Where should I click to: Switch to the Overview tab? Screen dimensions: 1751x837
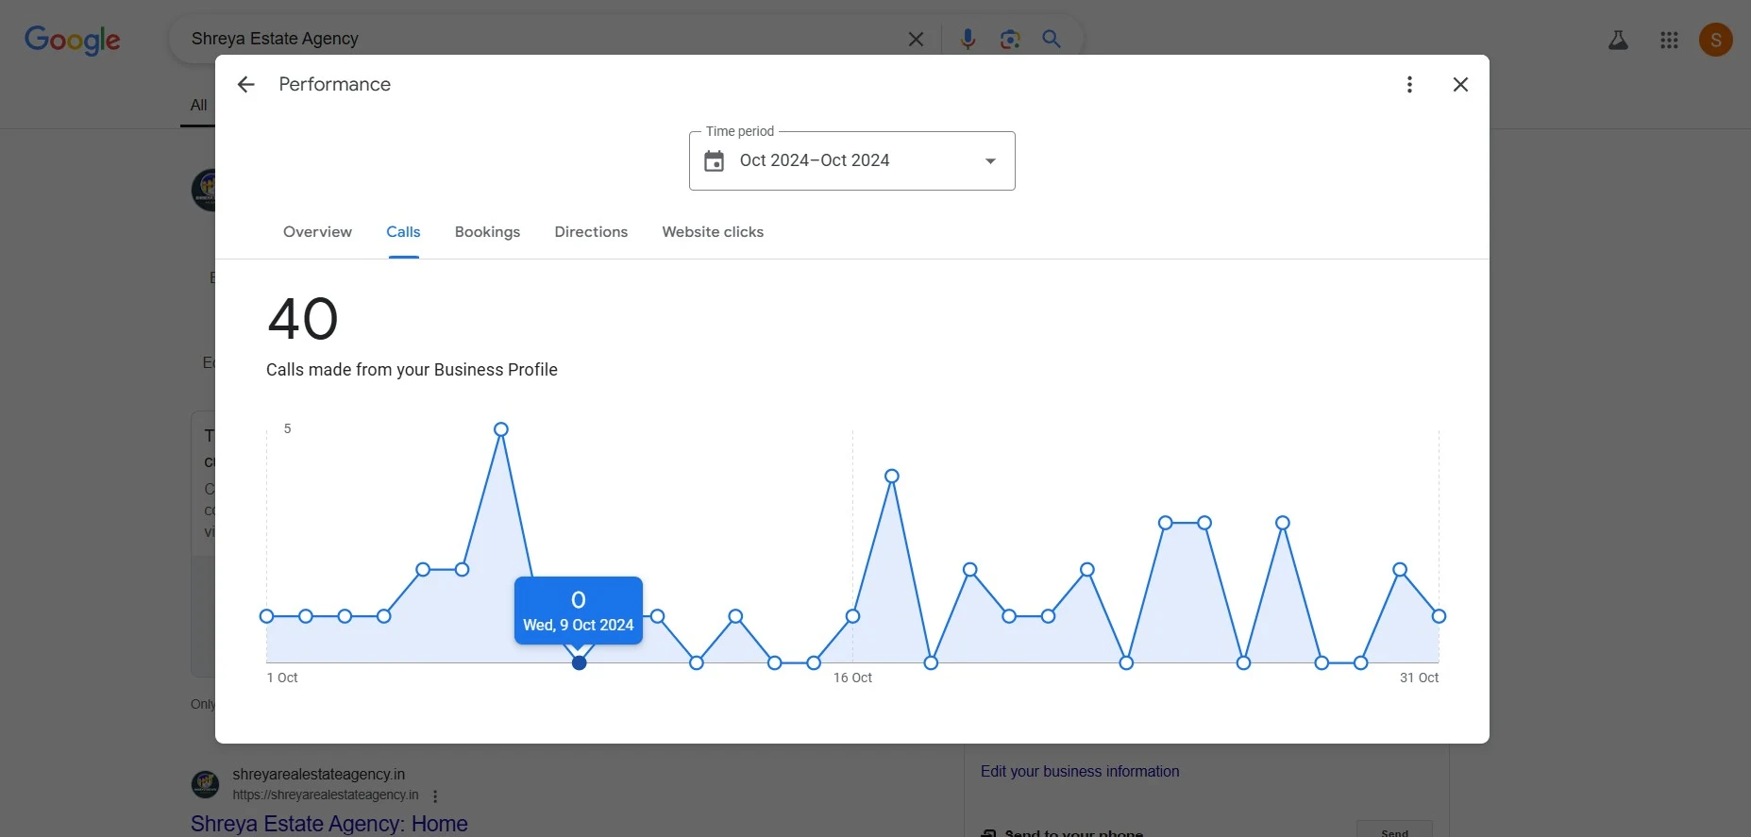click(x=317, y=232)
